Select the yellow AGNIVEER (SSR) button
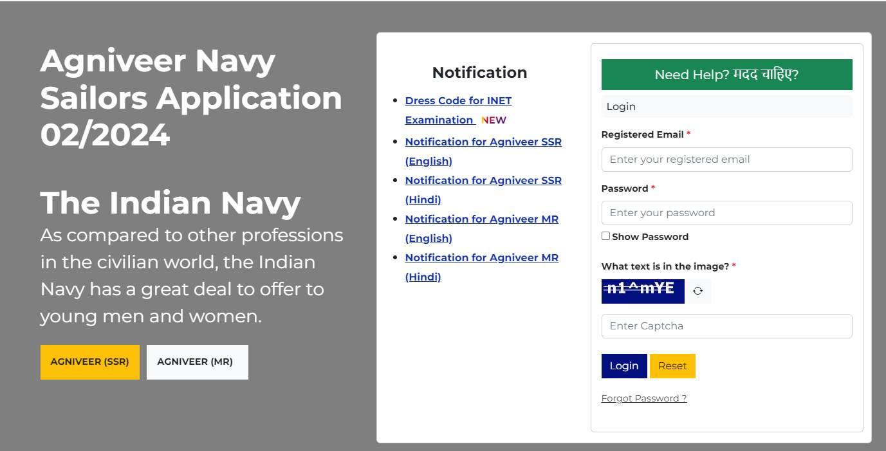The width and height of the screenshot is (886, 451). (x=90, y=362)
